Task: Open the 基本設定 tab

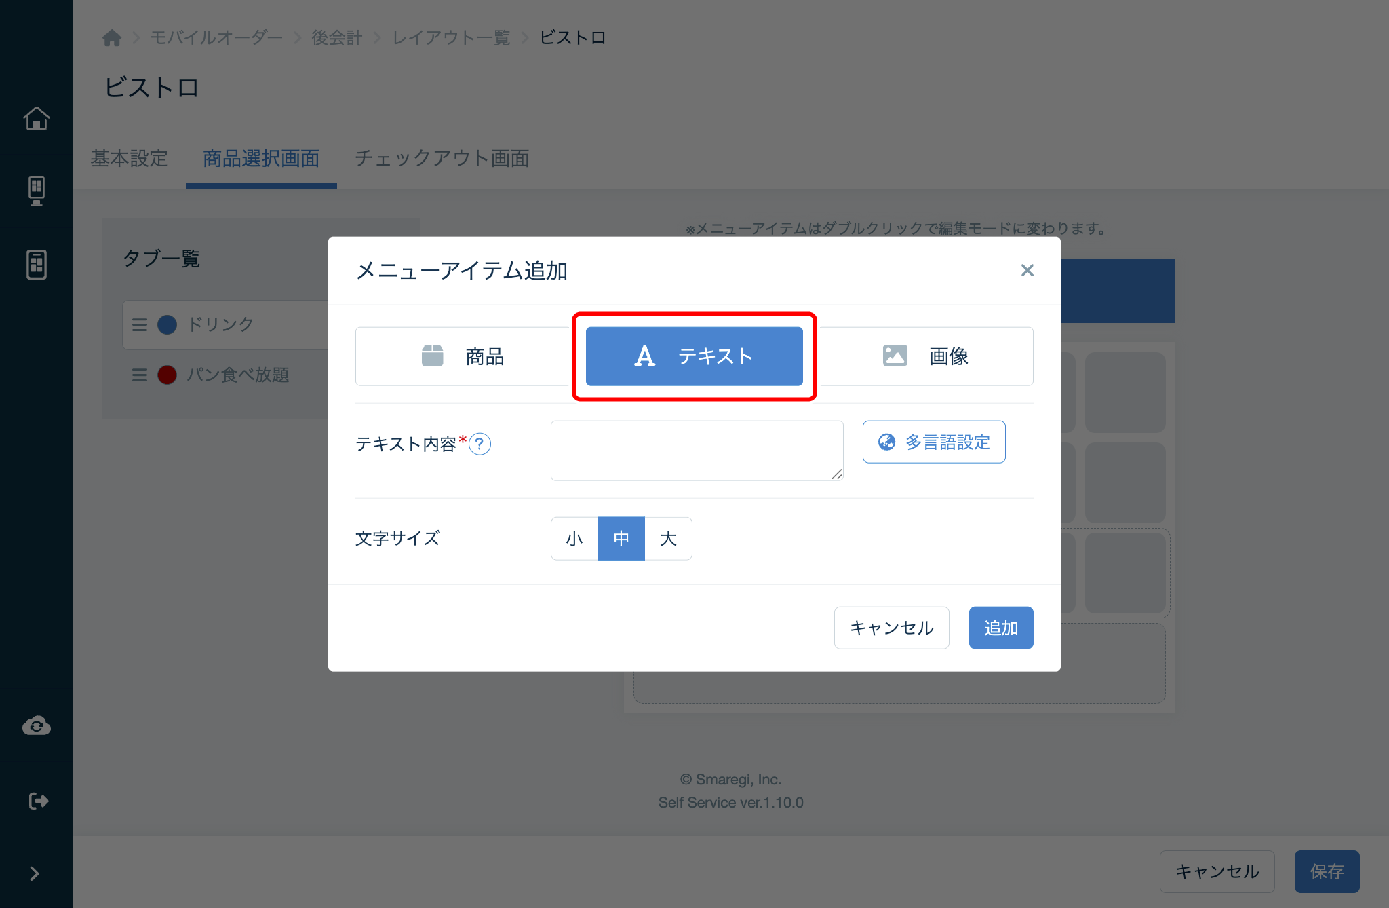Action: [x=129, y=159]
